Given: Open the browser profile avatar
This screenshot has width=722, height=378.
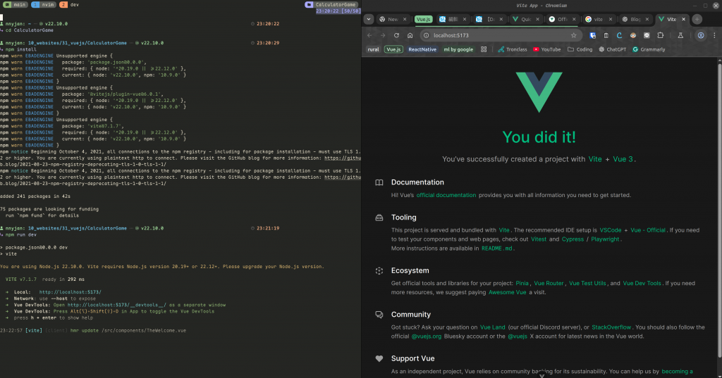Looking at the screenshot, I should click(x=701, y=35).
